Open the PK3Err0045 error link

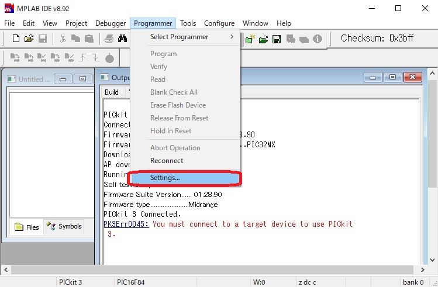(x=126, y=224)
